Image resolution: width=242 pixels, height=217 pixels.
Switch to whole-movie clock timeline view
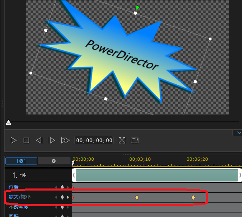pos(54,161)
